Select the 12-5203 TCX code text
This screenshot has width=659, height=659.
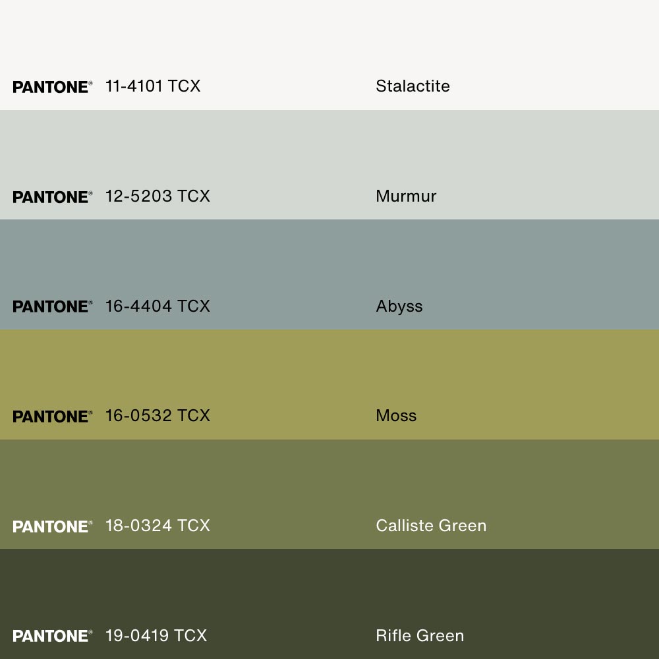pyautogui.click(x=158, y=196)
